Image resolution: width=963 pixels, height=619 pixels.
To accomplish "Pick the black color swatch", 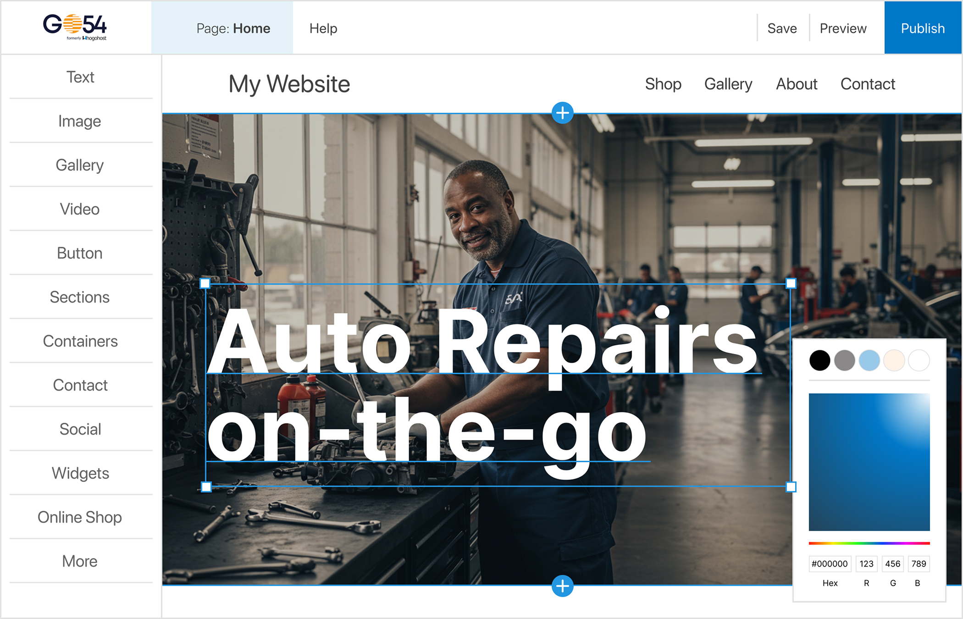I will click(x=819, y=360).
